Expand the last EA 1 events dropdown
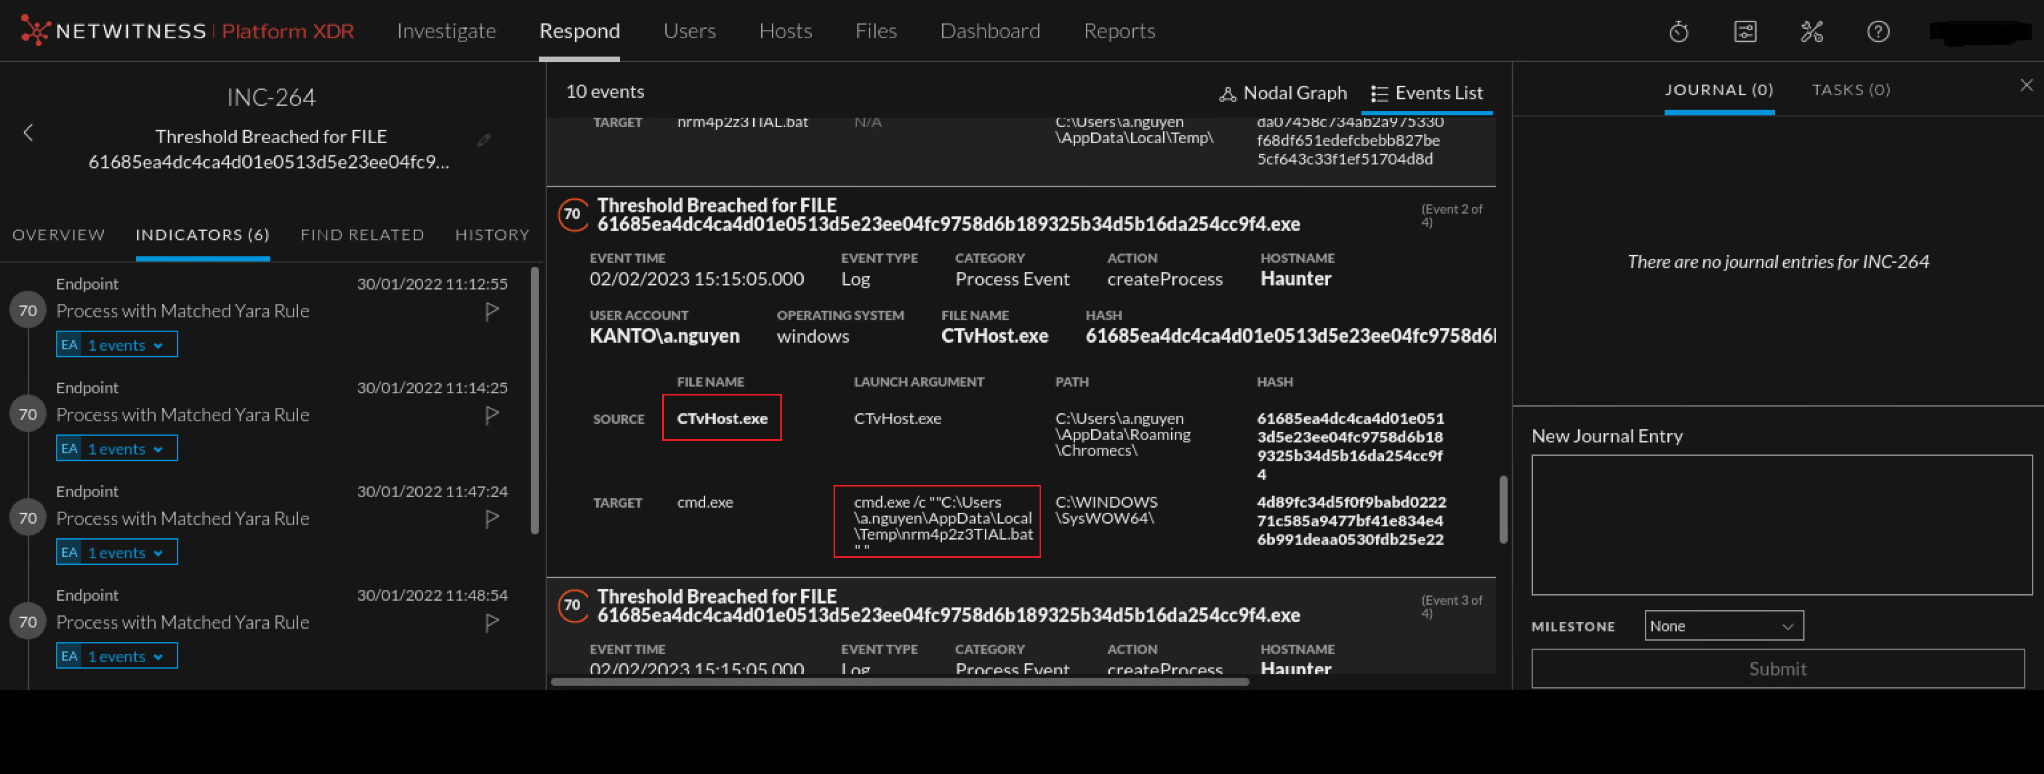The image size is (2044, 774). pyautogui.click(x=117, y=656)
